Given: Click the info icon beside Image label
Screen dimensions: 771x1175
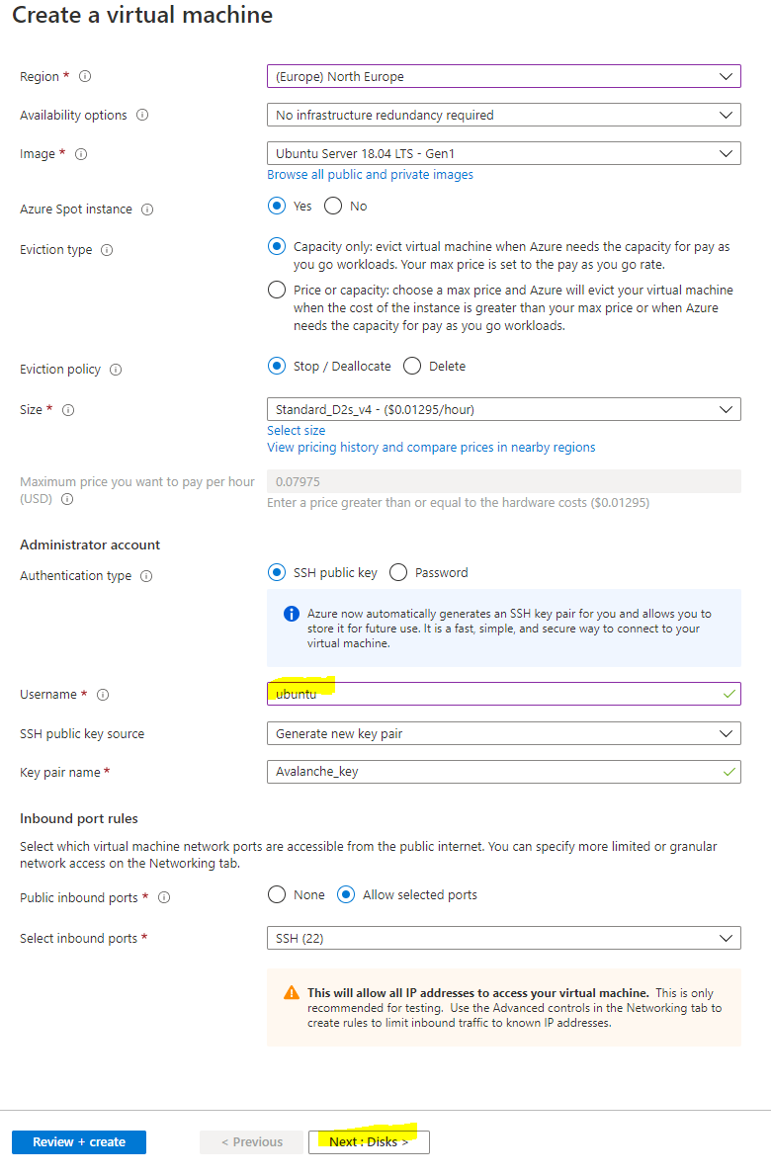Looking at the screenshot, I should point(81,154).
